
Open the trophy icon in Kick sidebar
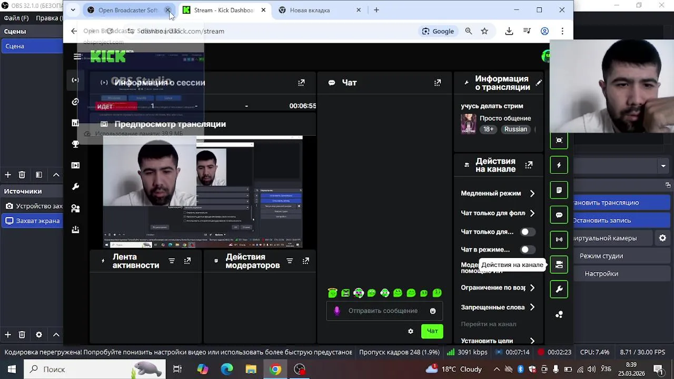click(x=75, y=144)
